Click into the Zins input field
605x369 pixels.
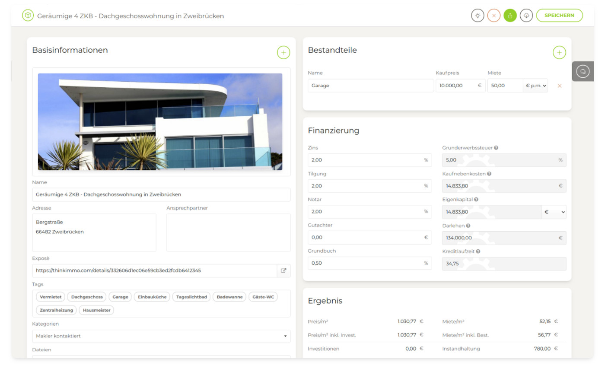point(365,160)
